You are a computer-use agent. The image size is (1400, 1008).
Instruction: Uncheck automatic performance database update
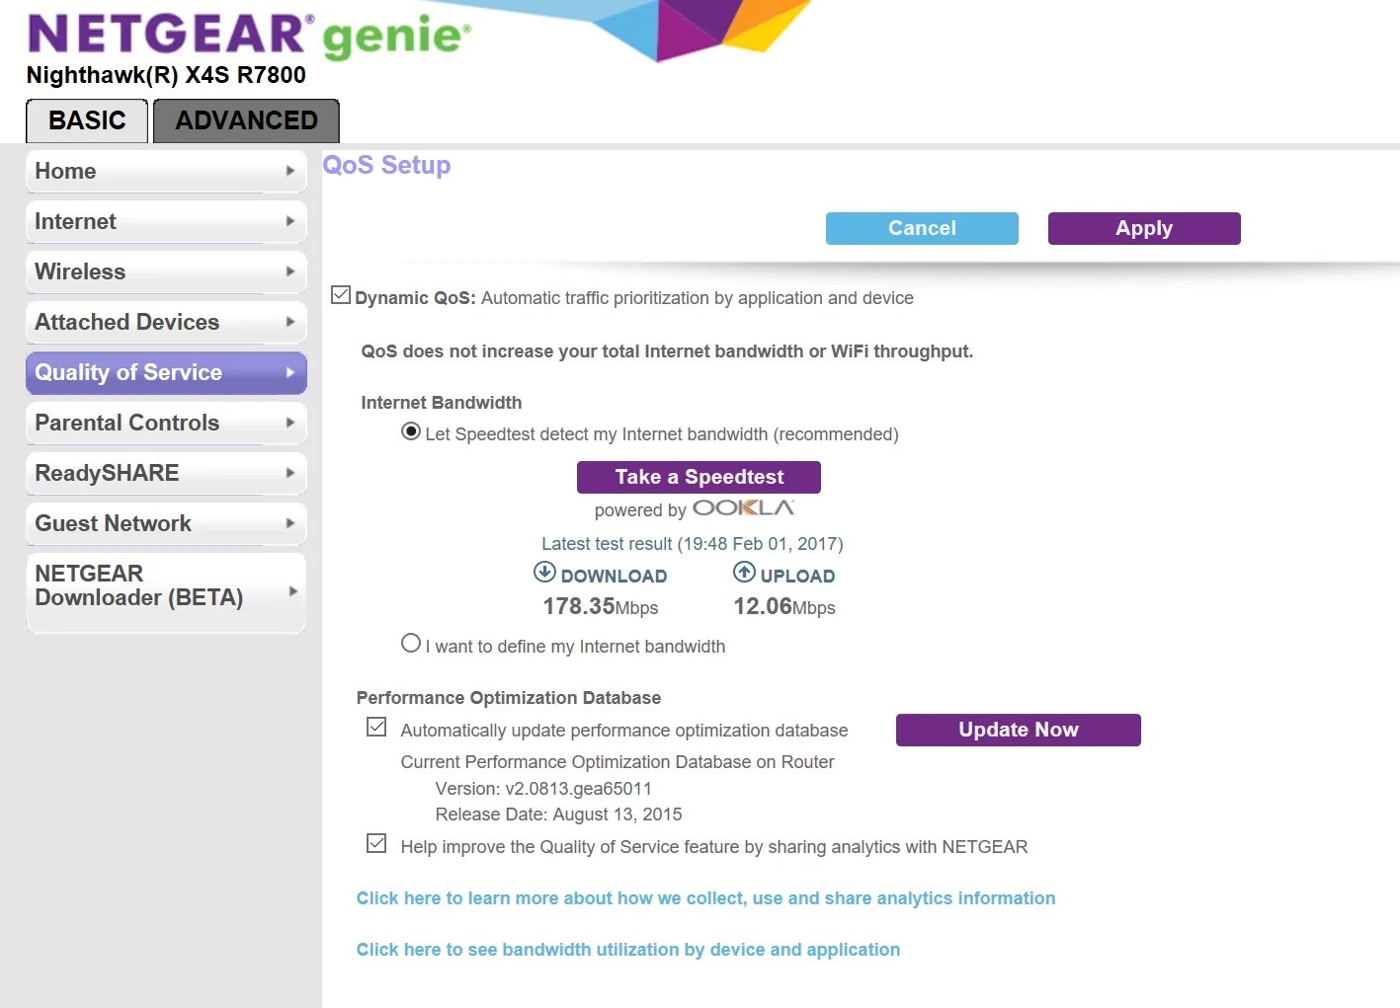[x=376, y=728]
